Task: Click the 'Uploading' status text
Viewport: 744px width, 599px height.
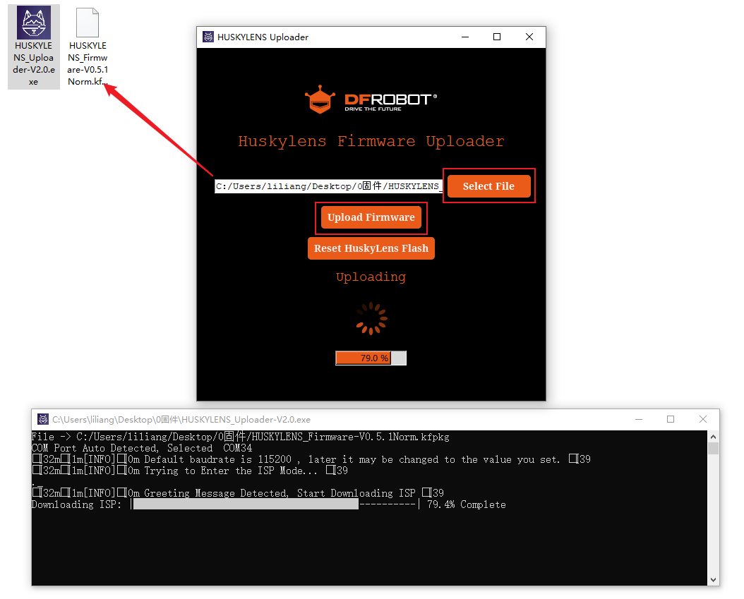Action: pos(371,277)
